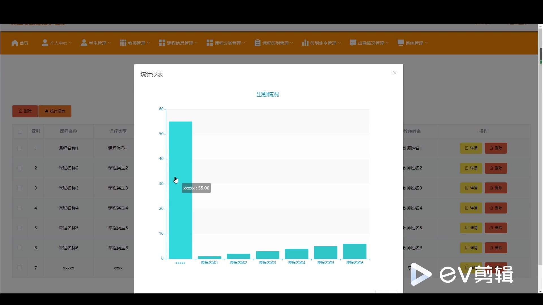
Task: Close the 统计报表 dialog with X
Action: pos(395,73)
